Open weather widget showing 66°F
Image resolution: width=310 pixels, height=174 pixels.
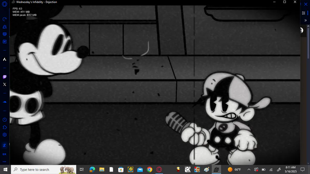click(x=235, y=170)
